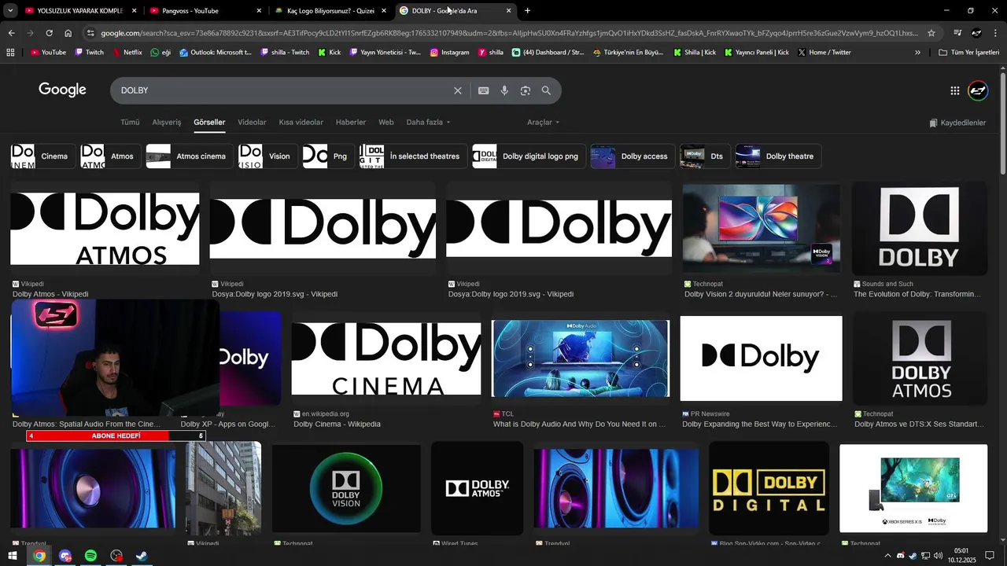The image size is (1007, 566).
Task: Select the Atmos suggestion chip
Action: tap(111, 156)
